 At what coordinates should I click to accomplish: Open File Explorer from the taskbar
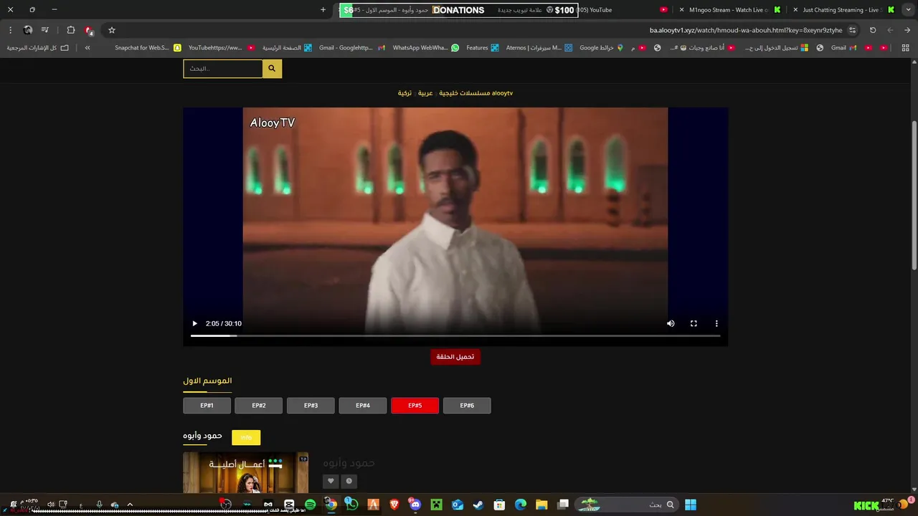[x=541, y=505]
